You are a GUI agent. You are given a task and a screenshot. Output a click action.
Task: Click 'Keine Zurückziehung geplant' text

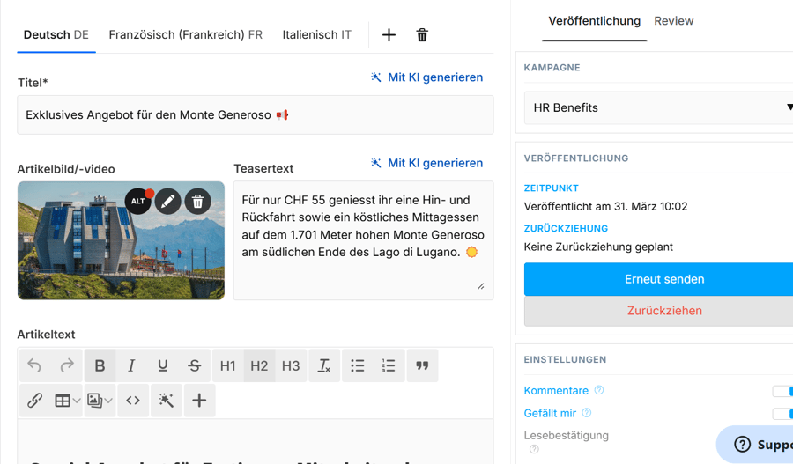(598, 247)
